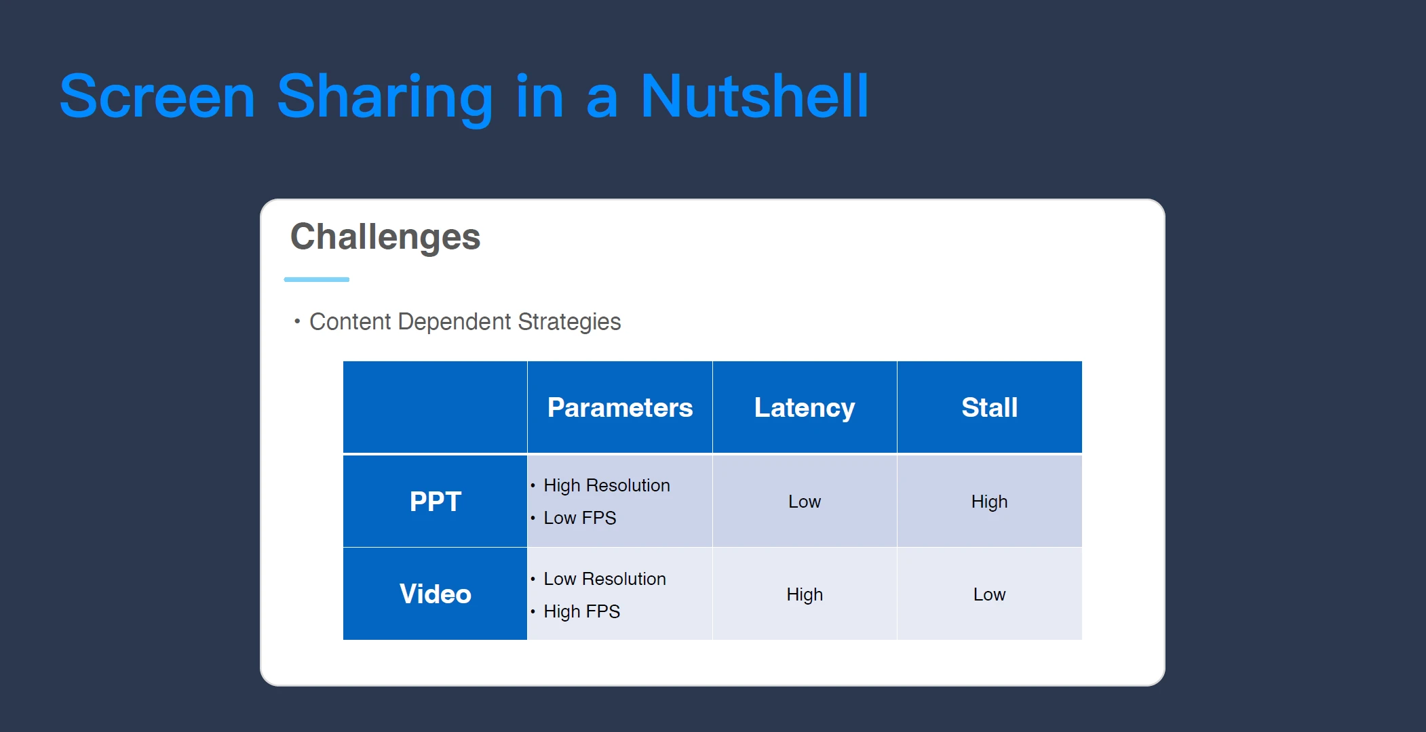Click the Content Dependent Strategies bullet
This screenshot has width=1426, height=732.
pos(465,321)
